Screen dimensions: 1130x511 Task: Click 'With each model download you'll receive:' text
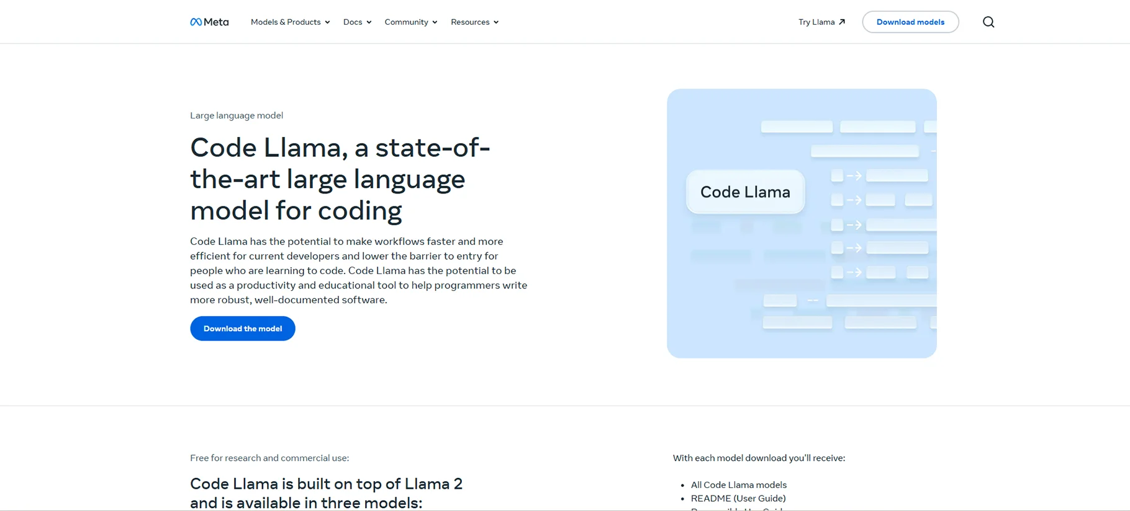pyautogui.click(x=759, y=458)
